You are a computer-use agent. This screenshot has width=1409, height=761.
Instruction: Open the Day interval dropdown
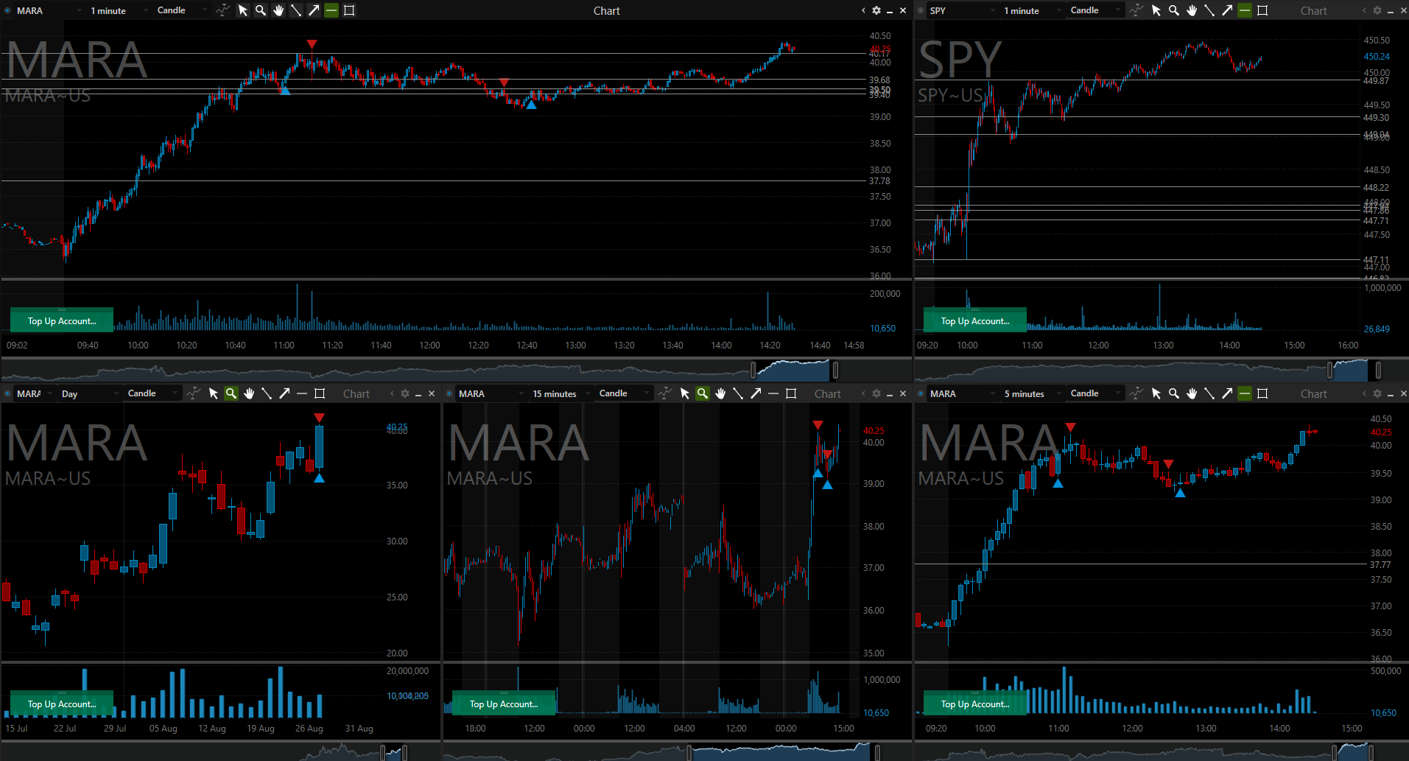click(89, 393)
